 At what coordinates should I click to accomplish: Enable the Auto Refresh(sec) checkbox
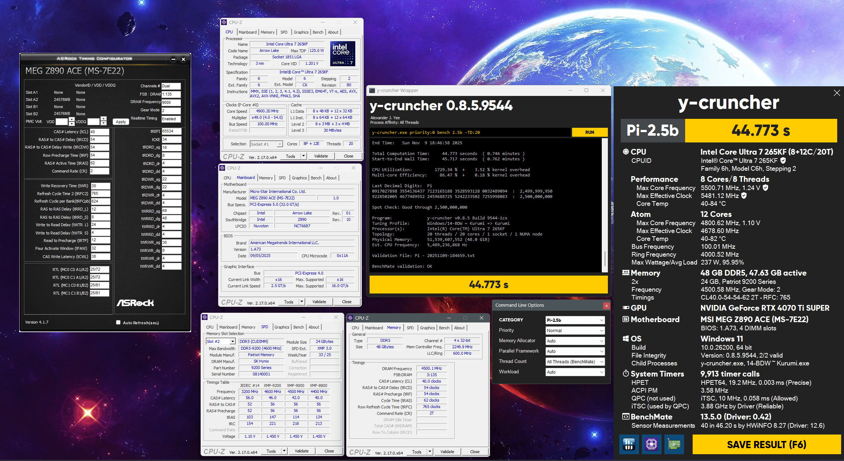tap(118, 322)
